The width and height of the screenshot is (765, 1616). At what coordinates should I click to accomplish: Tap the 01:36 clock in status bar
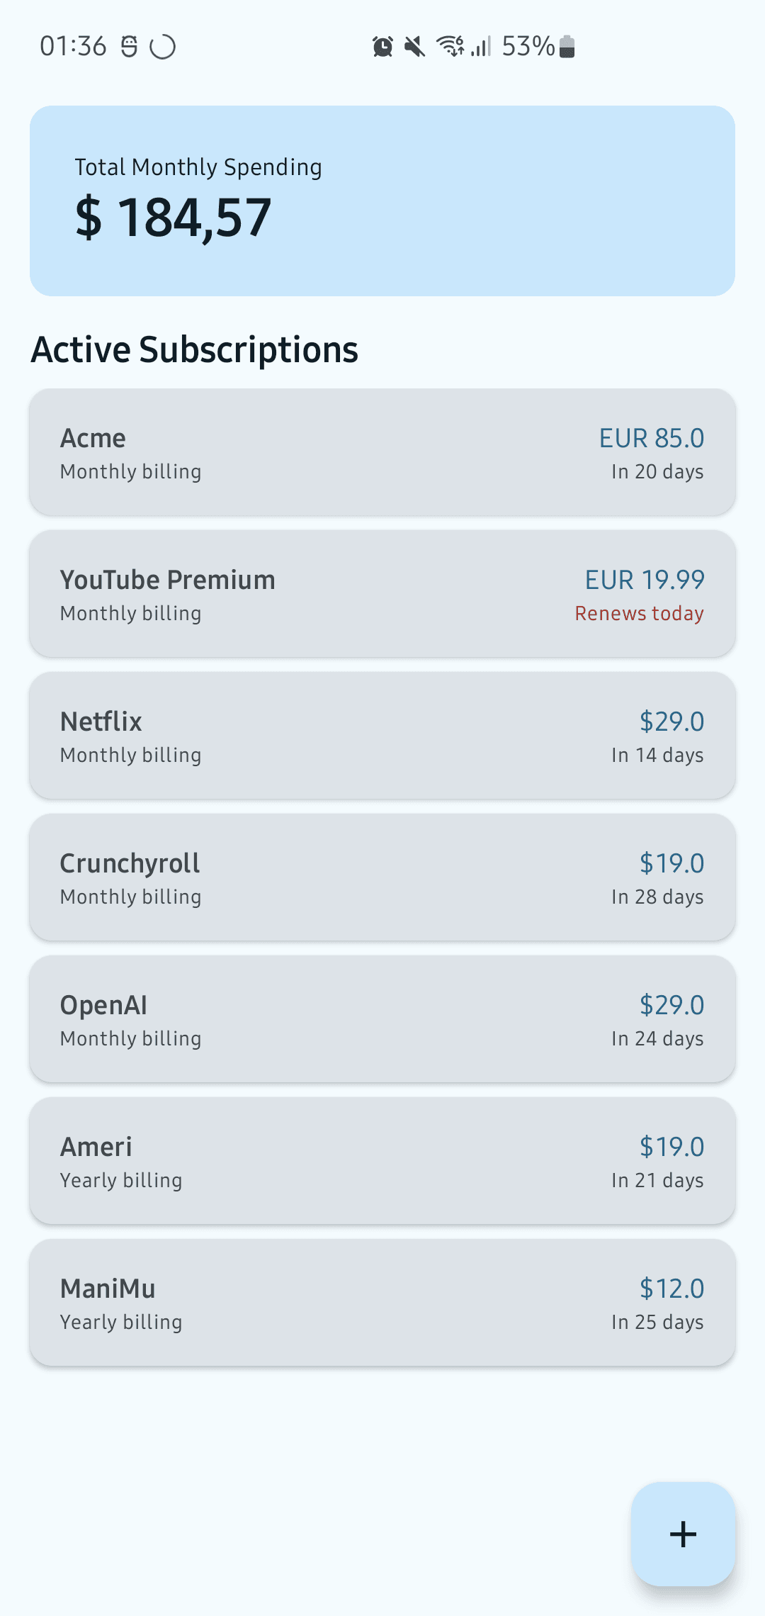(x=73, y=47)
